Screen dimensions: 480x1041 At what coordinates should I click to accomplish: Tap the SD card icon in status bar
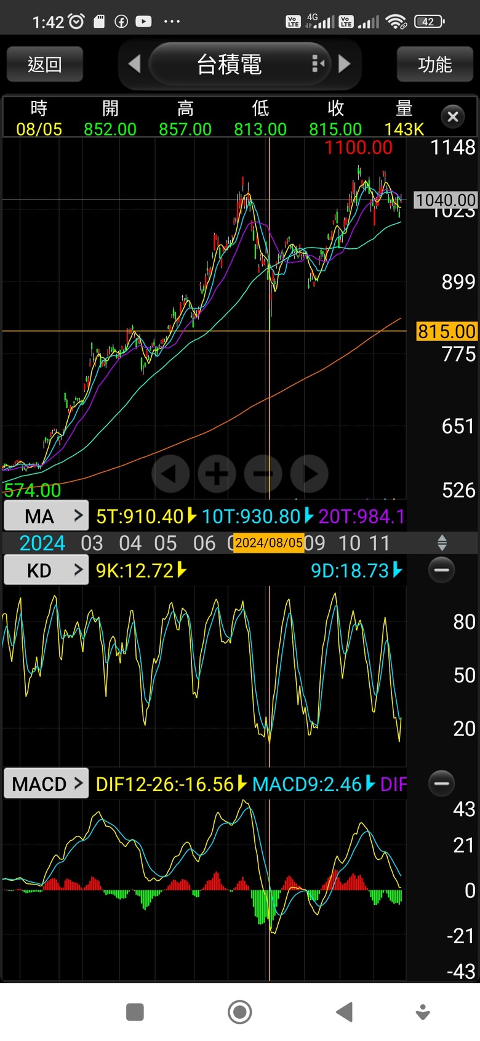99,22
